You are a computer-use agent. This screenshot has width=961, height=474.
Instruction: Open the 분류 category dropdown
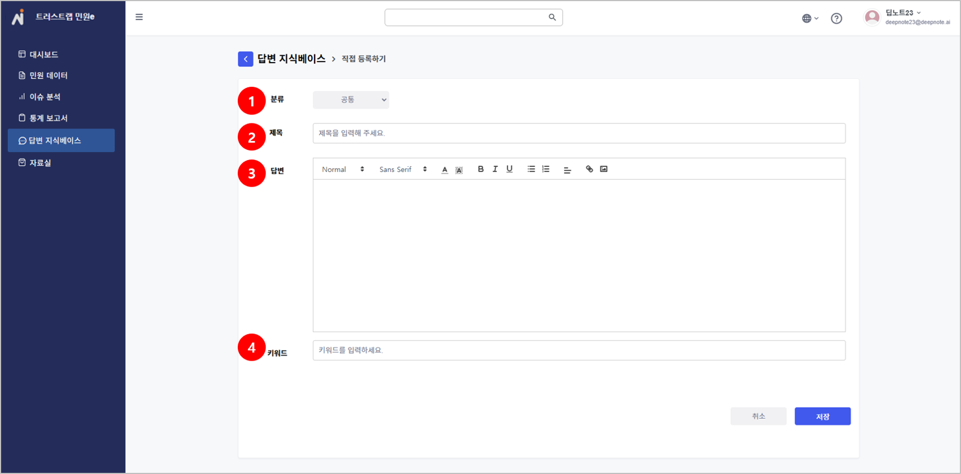[x=351, y=100]
